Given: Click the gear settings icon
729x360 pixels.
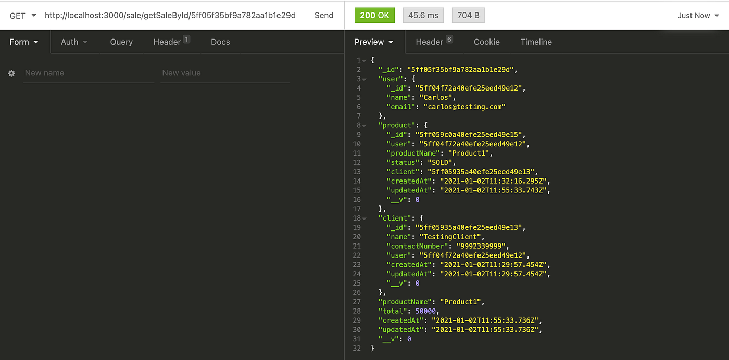Looking at the screenshot, I should (x=11, y=73).
